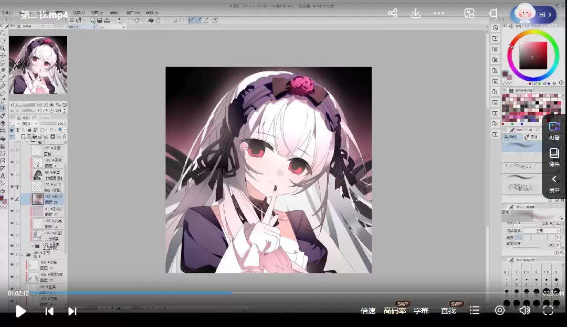Open the 帮助 Help menu

[x=152, y=13]
